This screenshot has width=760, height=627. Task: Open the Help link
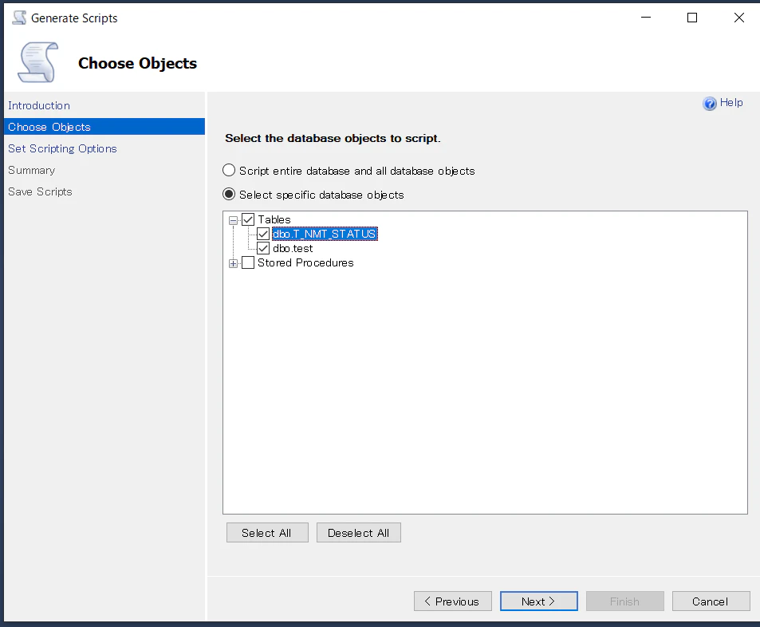coord(731,102)
